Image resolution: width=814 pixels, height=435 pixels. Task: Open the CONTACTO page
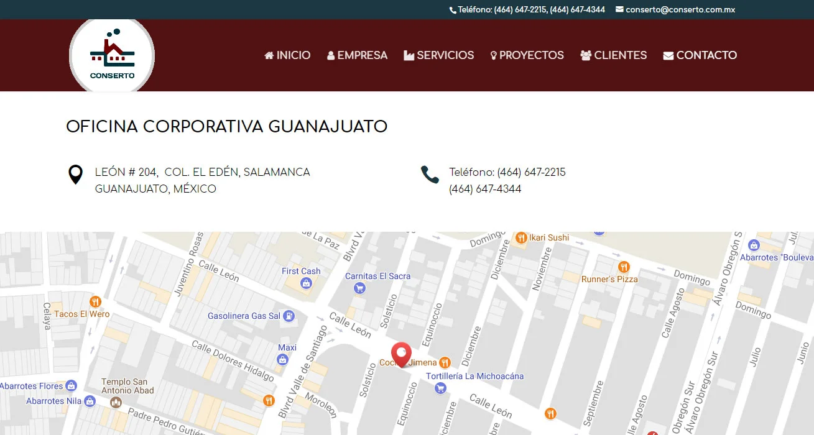(700, 55)
